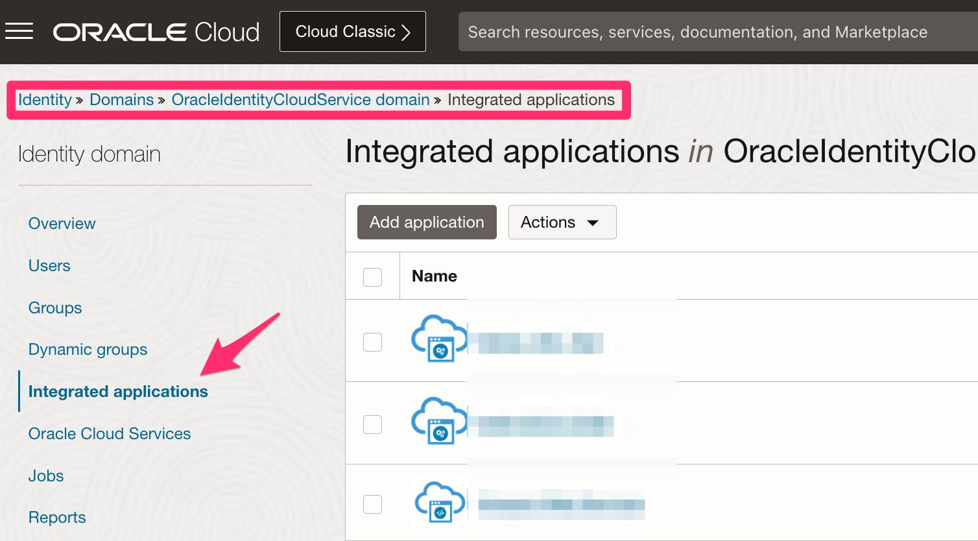Check the second application row checkbox
Viewport: 978px width, 541px height.
372,424
